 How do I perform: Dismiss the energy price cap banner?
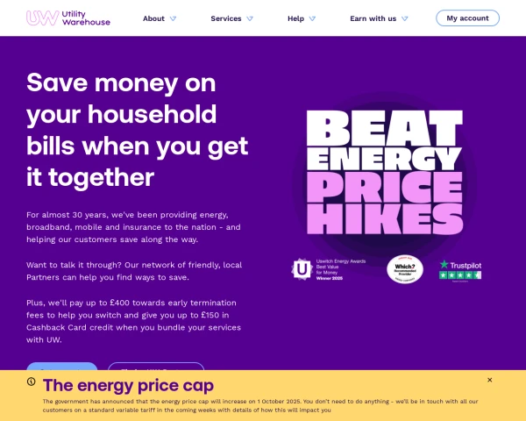489,380
